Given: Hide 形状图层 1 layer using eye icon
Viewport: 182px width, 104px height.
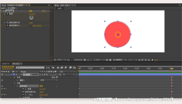Looking at the screenshot, I should pyautogui.click(x=2, y=74).
